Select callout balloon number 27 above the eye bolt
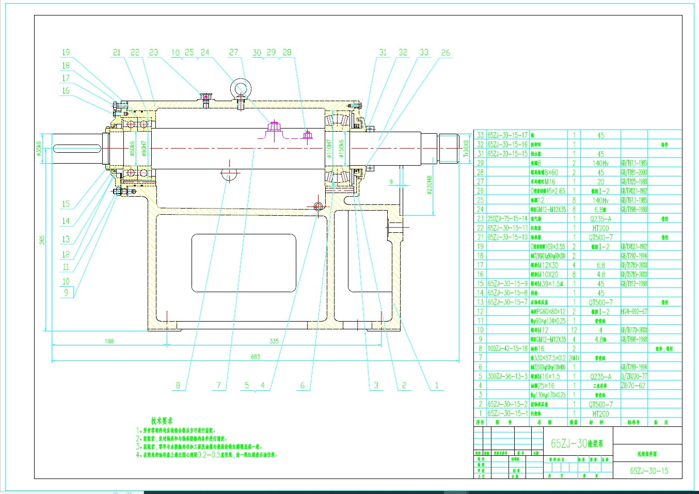Viewport: 699px width, 494px height. tap(233, 52)
